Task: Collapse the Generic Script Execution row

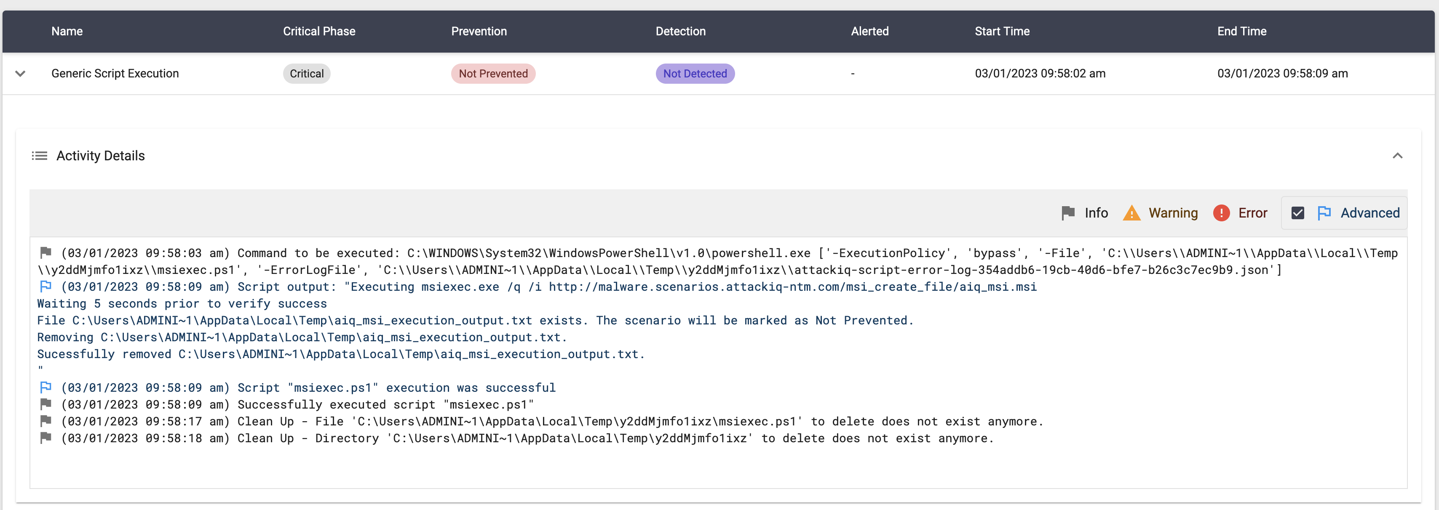Action: (20, 74)
